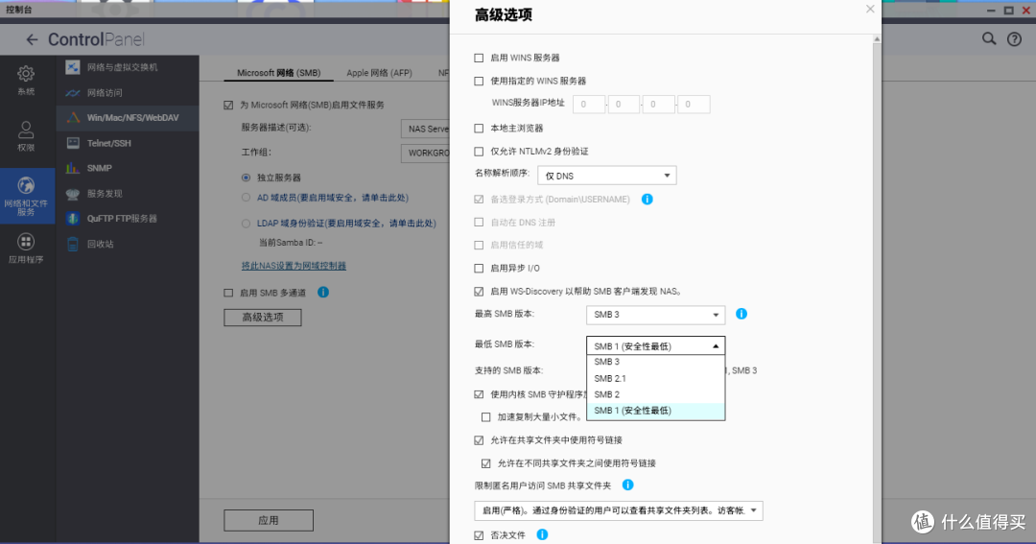Uncheck 启用 WS-Discovery checkbox
This screenshot has height=544, width=1036.
pyautogui.click(x=479, y=292)
